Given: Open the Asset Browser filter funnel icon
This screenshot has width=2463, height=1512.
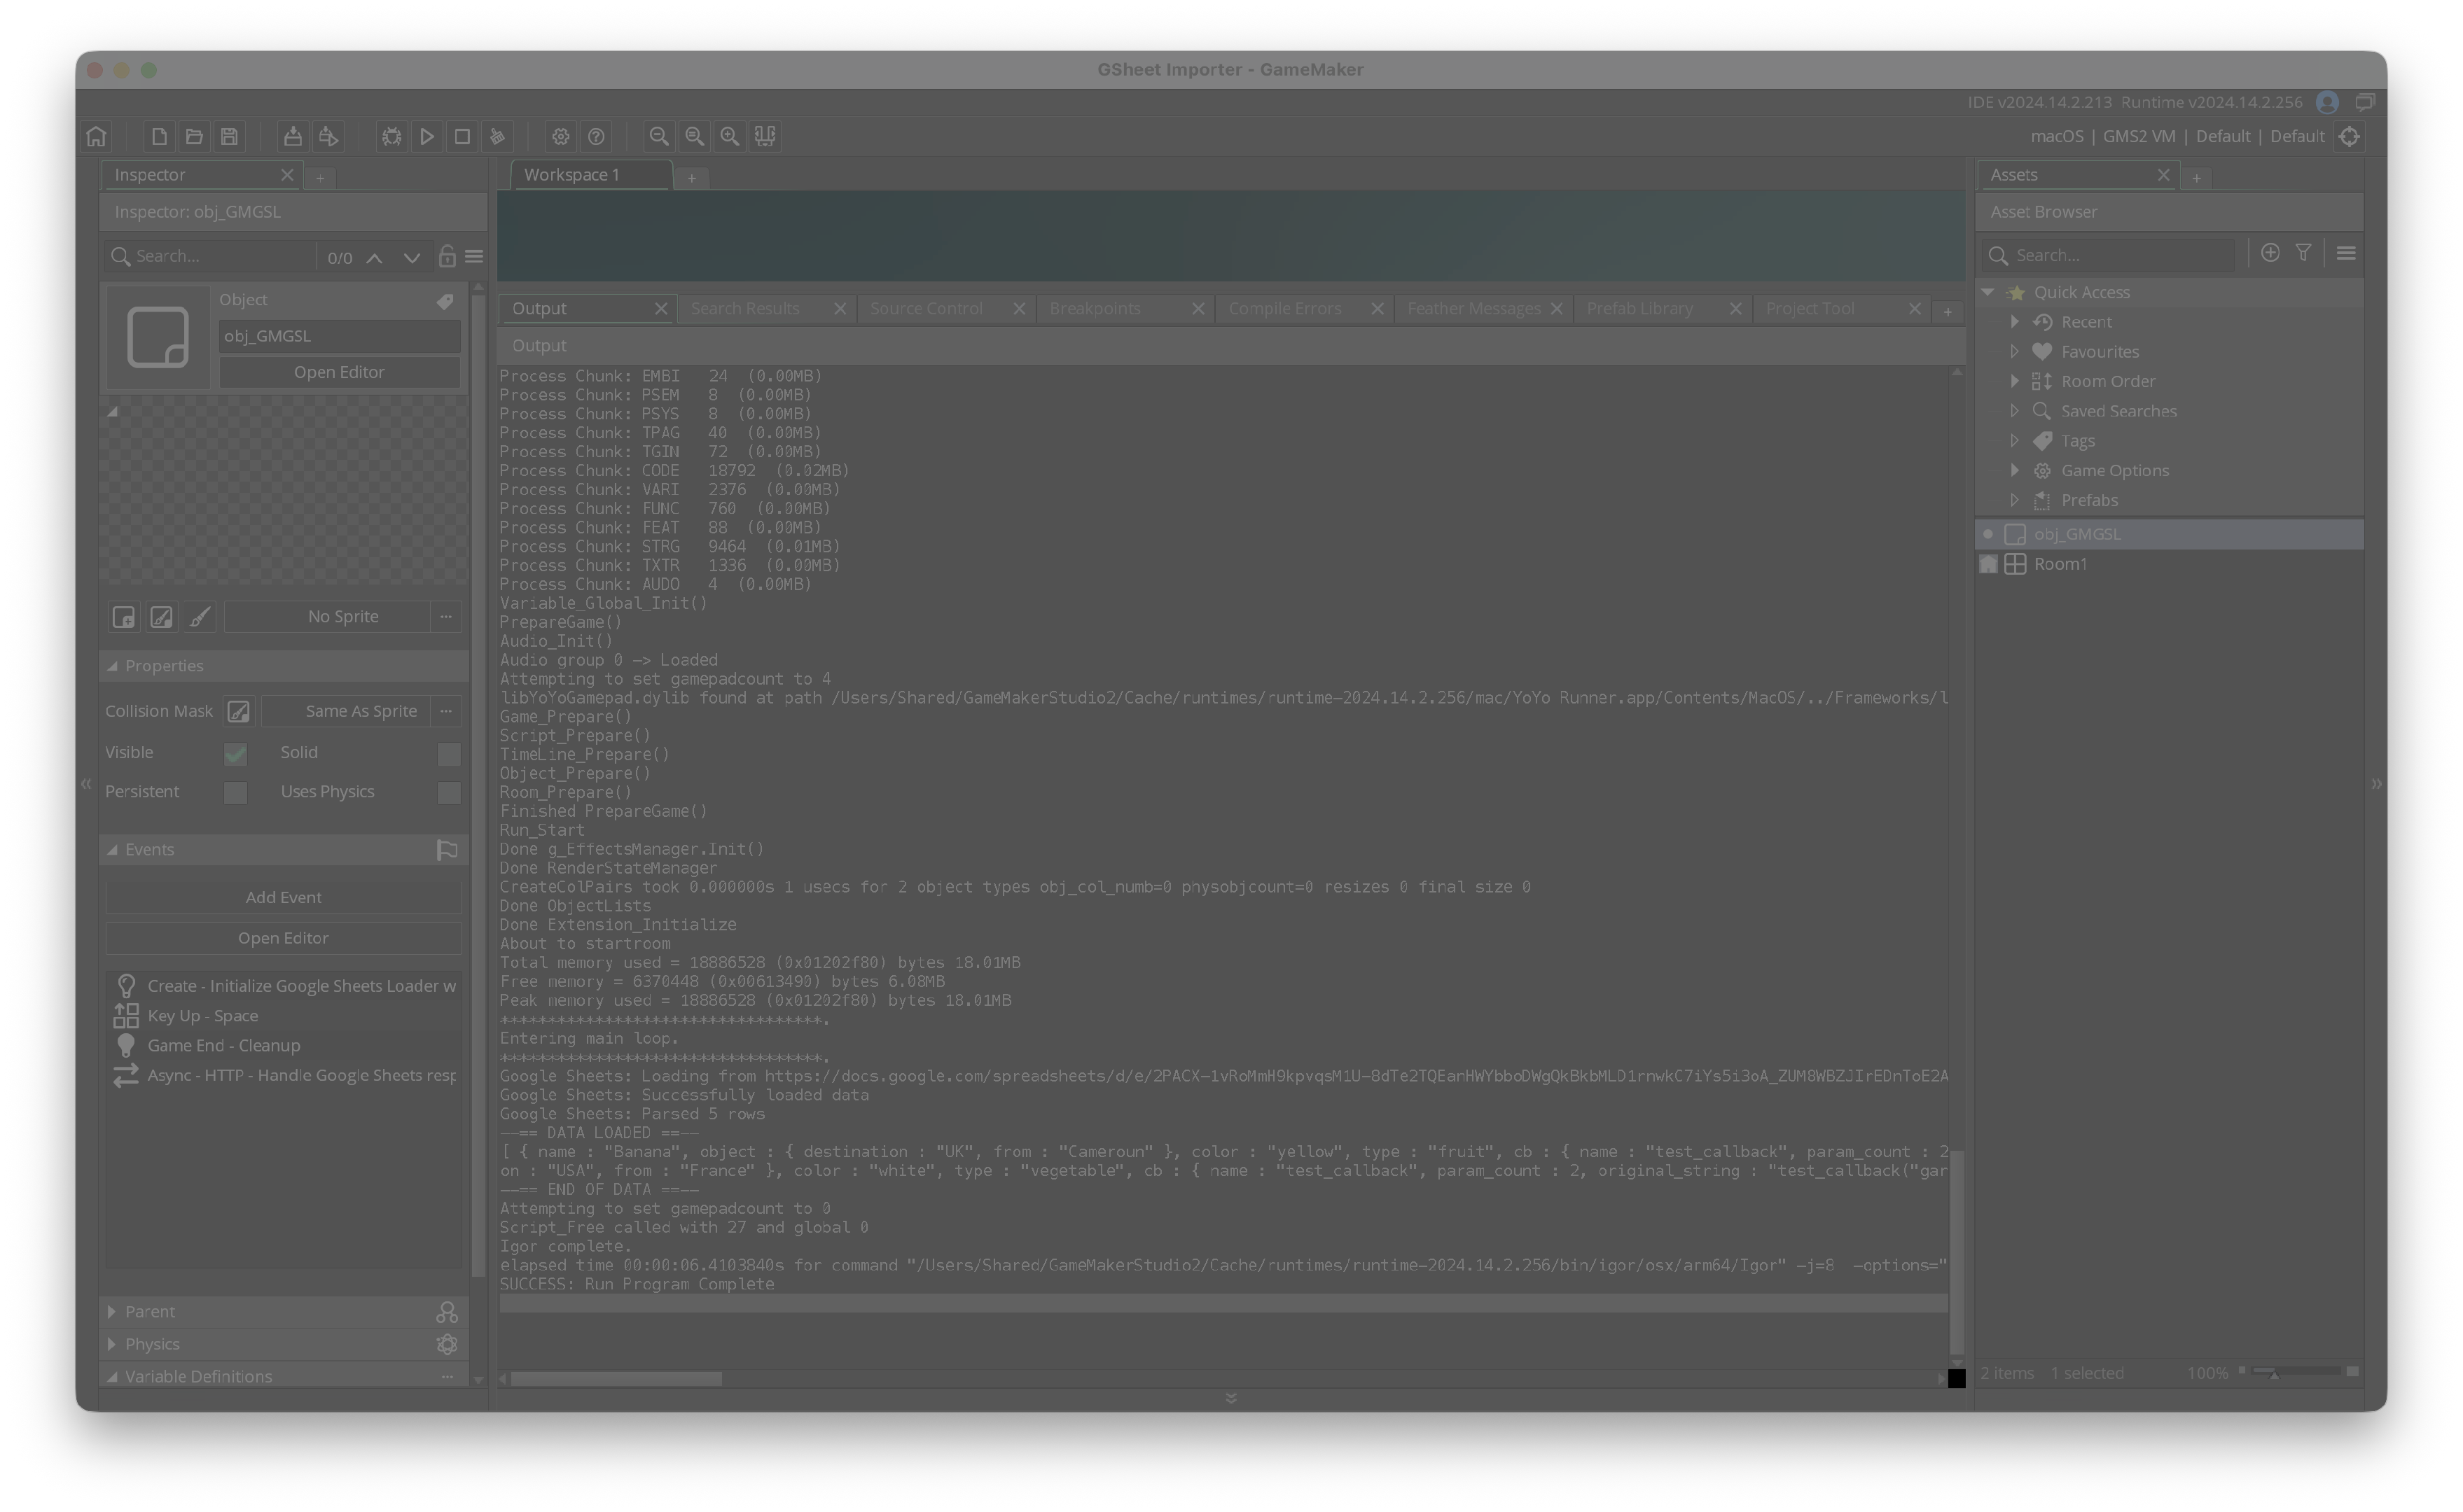Looking at the screenshot, I should 2303,253.
